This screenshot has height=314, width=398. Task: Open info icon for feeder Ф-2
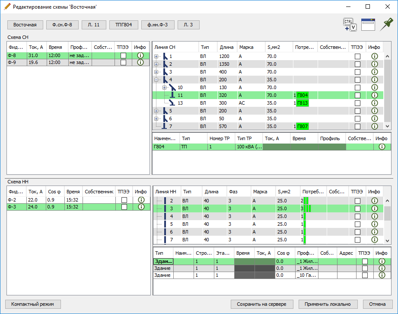pyautogui.click(x=141, y=200)
